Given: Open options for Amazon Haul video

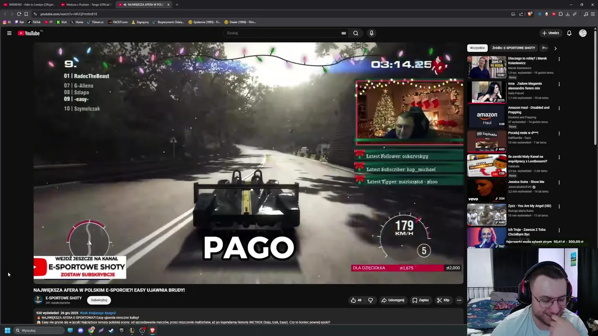Looking at the screenshot, I should [559, 108].
